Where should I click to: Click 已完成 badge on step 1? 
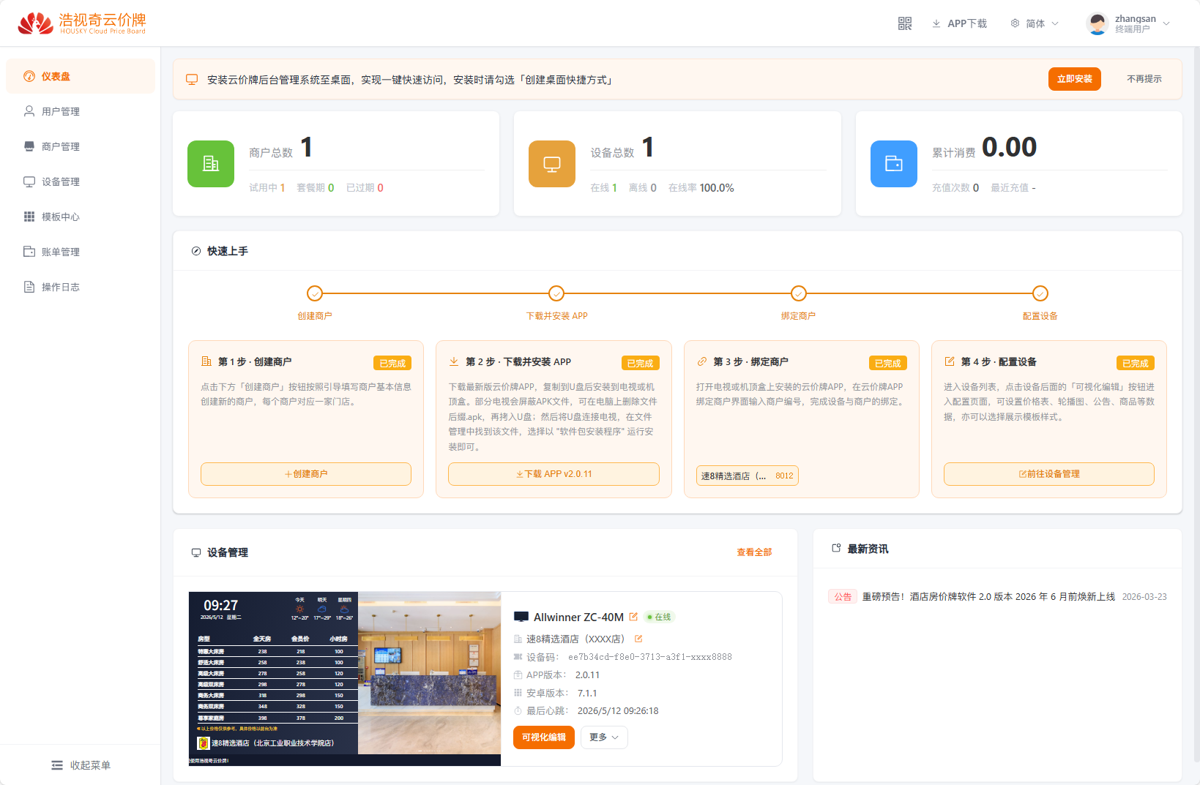click(x=392, y=363)
